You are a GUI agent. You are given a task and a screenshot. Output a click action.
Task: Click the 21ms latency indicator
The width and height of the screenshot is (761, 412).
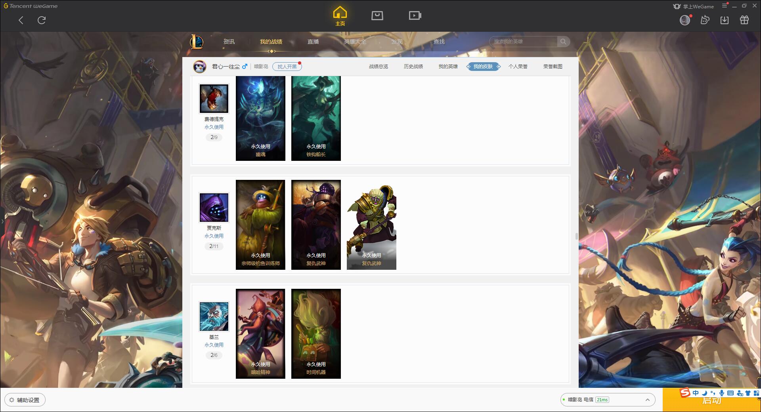click(x=602, y=400)
